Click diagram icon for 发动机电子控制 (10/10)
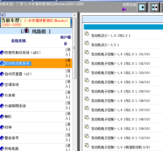 [x=87, y=136]
